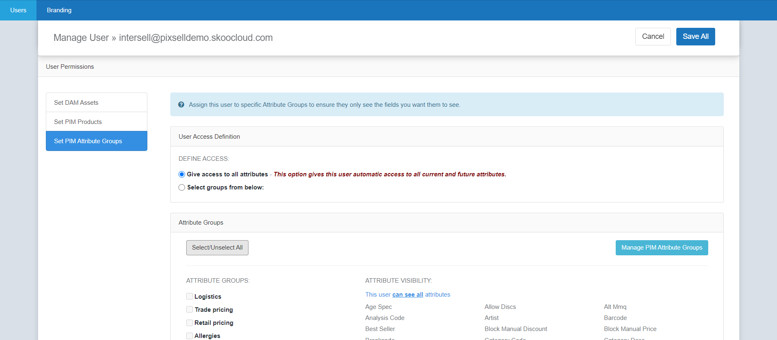The height and width of the screenshot is (340, 777).
Task: Open Manage PIM Attribute Groups
Action: pos(662,248)
